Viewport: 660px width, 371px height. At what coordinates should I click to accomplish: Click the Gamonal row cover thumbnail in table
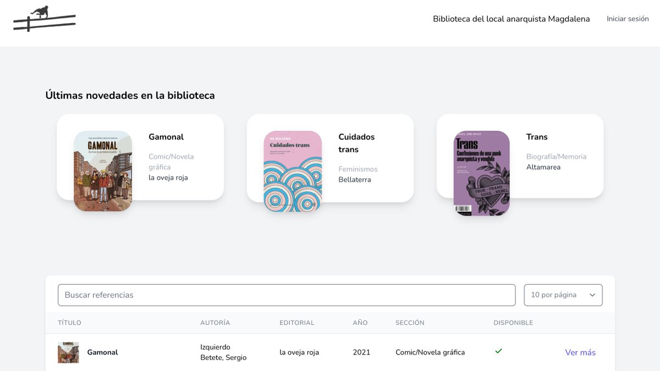click(68, 352)
